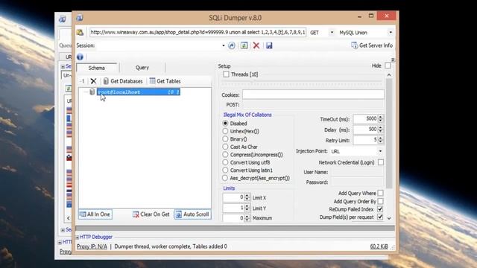Check the Add Query Where box
The width and height of the screenshot is (477, 268).
pos(380,194)
